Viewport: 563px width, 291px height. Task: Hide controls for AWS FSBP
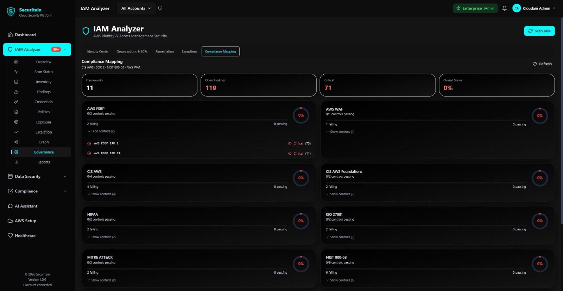101,131
